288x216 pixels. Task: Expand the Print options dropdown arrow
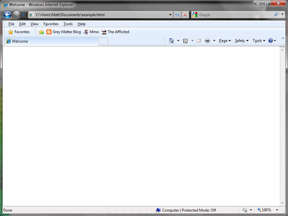[214, 41]
